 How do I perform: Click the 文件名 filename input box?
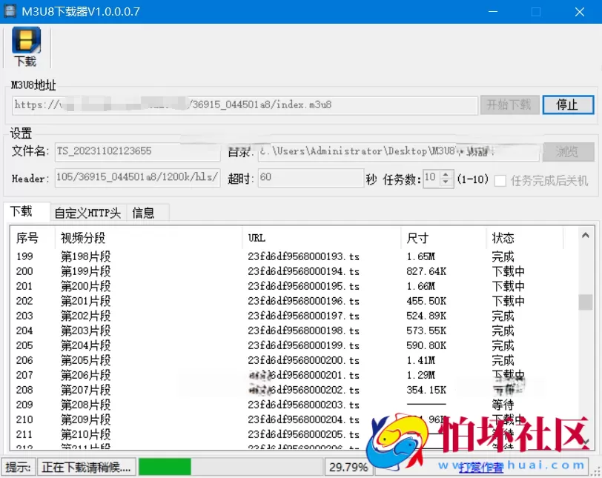tap(137, 152)
